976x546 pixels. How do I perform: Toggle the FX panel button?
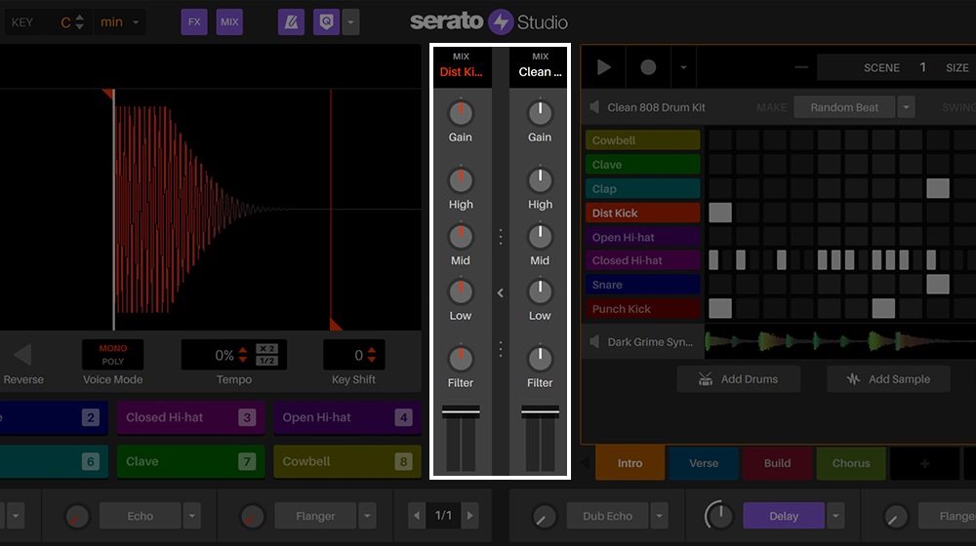click(x=194, y=21)
